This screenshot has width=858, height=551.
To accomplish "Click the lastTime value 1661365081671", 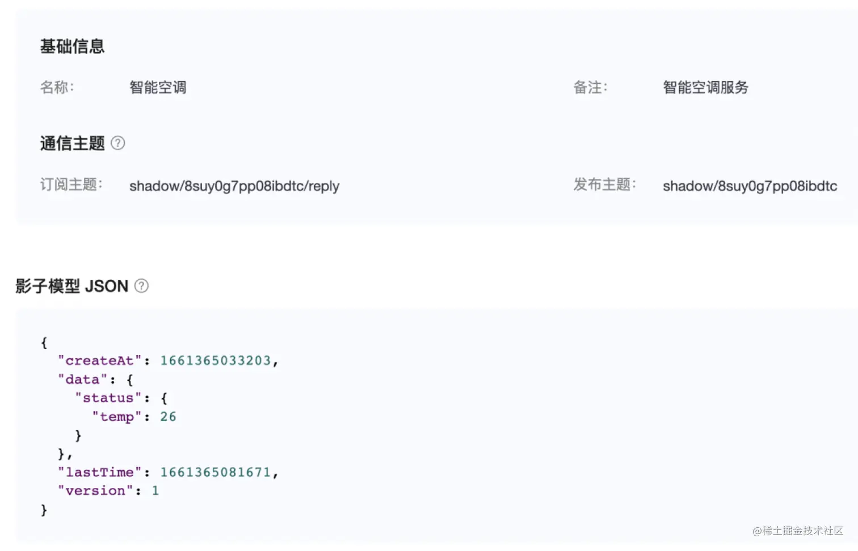I will point(216,472).
